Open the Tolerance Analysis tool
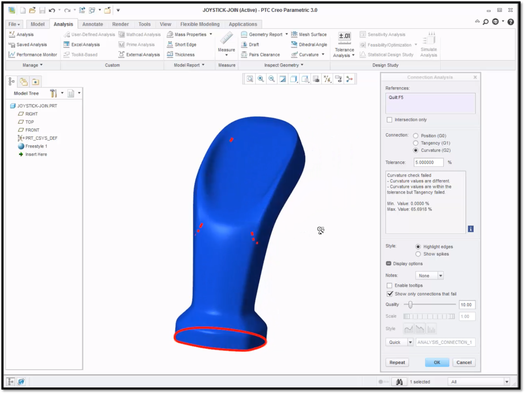This screenshot has width=525, height=394. coord(344,45)
